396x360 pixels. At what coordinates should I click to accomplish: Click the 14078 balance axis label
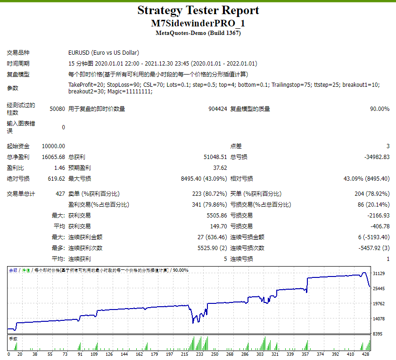pos(379,319)
